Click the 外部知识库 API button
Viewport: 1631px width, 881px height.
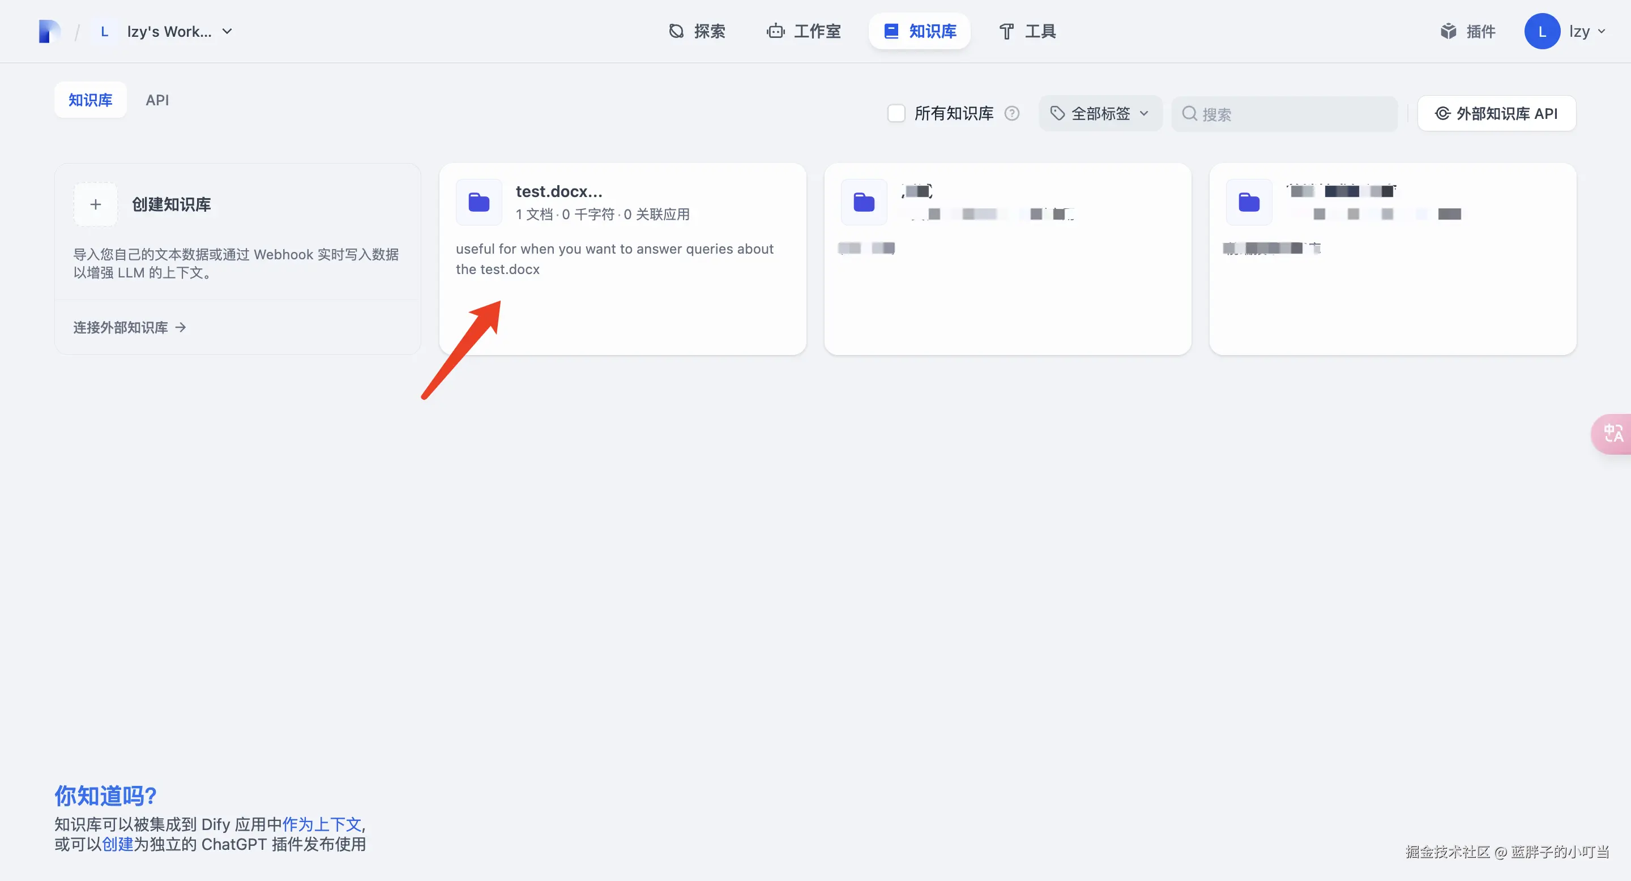[1496, 113]
